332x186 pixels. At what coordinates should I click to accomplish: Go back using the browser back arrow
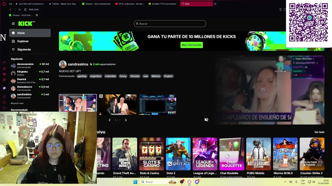10,10
